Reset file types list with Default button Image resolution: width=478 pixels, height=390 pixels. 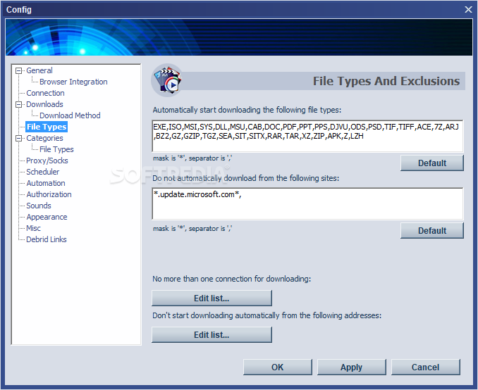432,163
